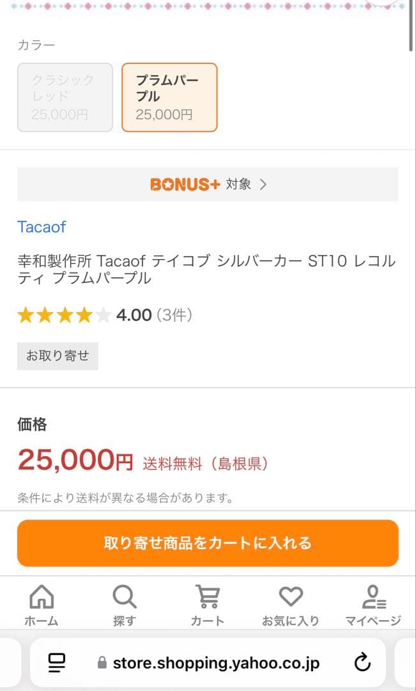Image resolution: width=416 pixels, height=691 pixels.
Task: Select the 探す search icon
Action: coord(124,597)
